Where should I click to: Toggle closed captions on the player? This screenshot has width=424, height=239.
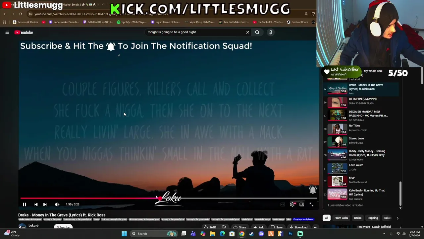(x=283, y=204)
